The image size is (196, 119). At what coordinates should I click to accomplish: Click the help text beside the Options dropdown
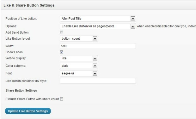pos(166,26)
